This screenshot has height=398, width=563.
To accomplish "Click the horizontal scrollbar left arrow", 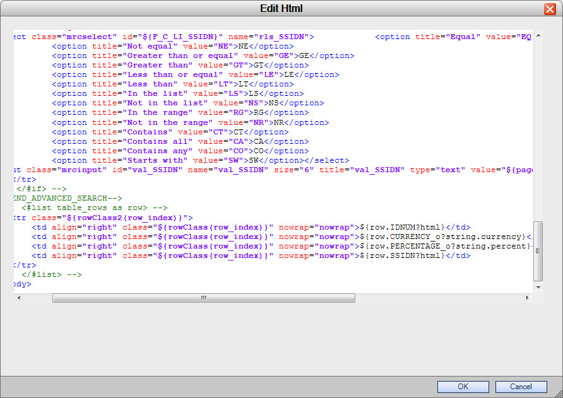I will pos(18,297).
